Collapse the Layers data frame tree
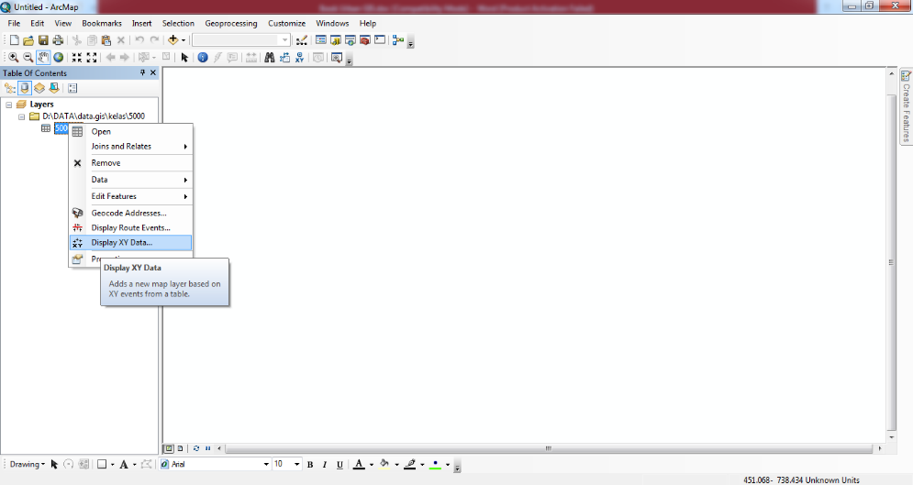Image resolution: width=913 pixels, height=485 pixels. tap(9, 105)
